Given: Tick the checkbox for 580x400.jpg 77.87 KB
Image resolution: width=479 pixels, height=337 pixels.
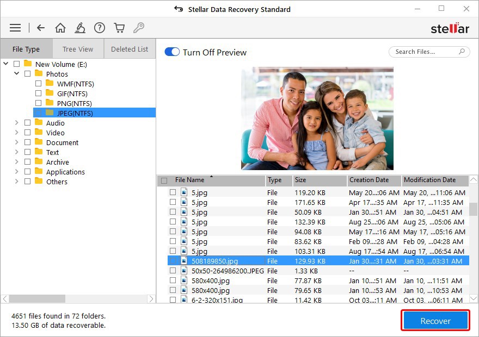Looking at the screenshot, I should point(173,280).
